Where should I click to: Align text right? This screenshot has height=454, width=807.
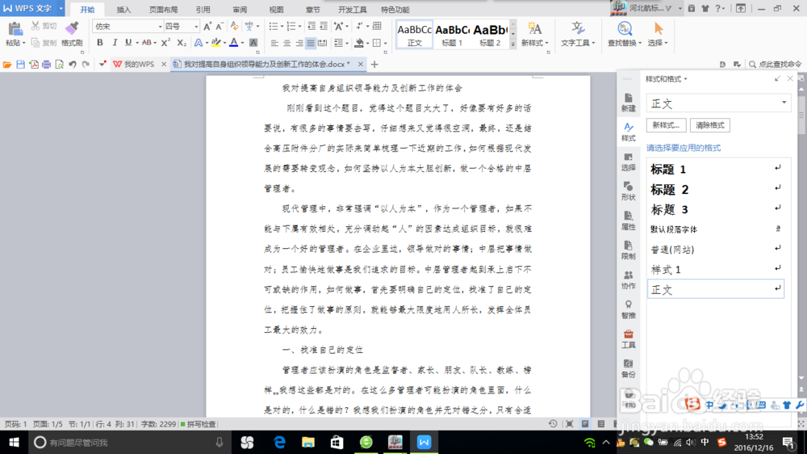pyautogui.click(x=299, y=44)
